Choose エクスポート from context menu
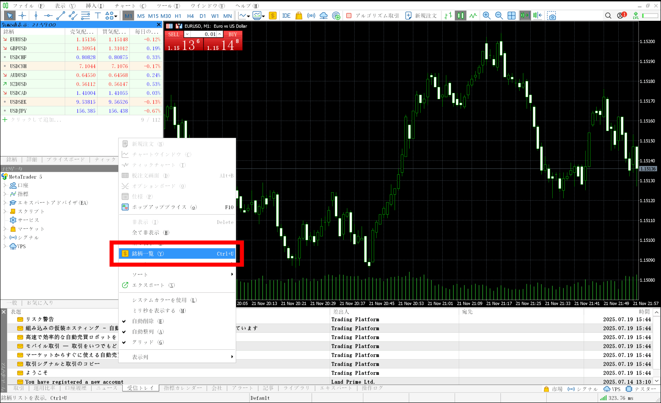The height and width of the screenshot is (403, 661). click(x=177, y=285)
